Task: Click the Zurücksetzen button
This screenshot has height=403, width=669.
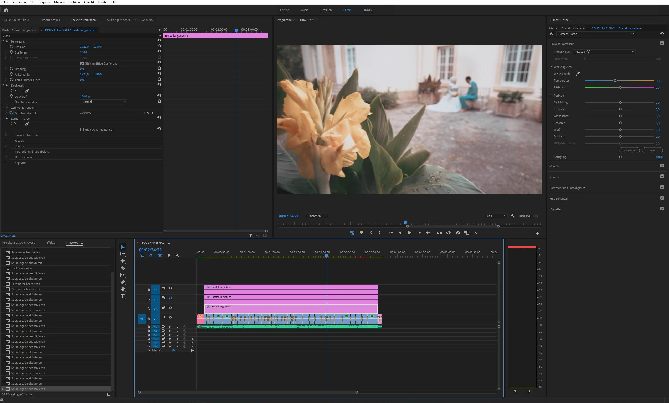Action: tap(629, 150)
